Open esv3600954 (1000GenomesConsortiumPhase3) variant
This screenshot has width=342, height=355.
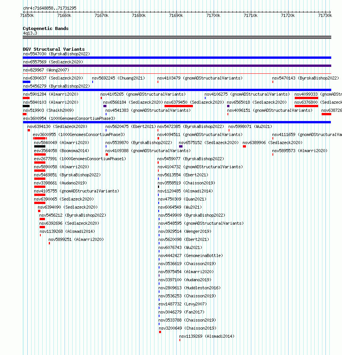(69, 118)
